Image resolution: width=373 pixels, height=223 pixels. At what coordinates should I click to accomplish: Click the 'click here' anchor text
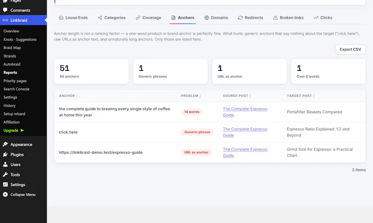coord(68,132)
